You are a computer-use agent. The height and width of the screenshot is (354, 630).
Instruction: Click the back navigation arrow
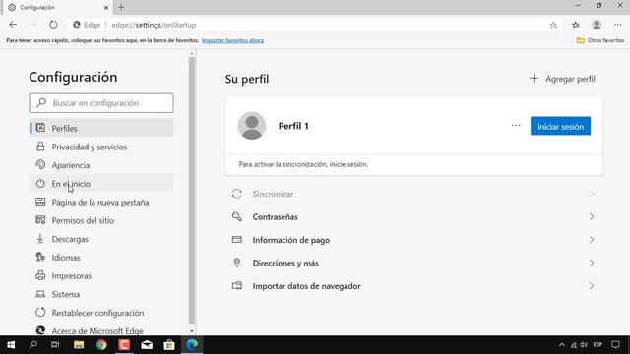coord(13,25)
